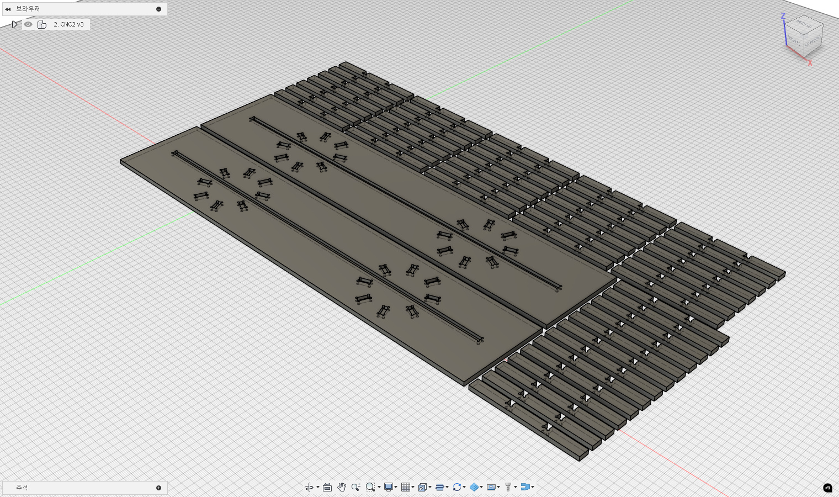
Task: Click the Look At tool icon
Action: click(x=327, y=487)
